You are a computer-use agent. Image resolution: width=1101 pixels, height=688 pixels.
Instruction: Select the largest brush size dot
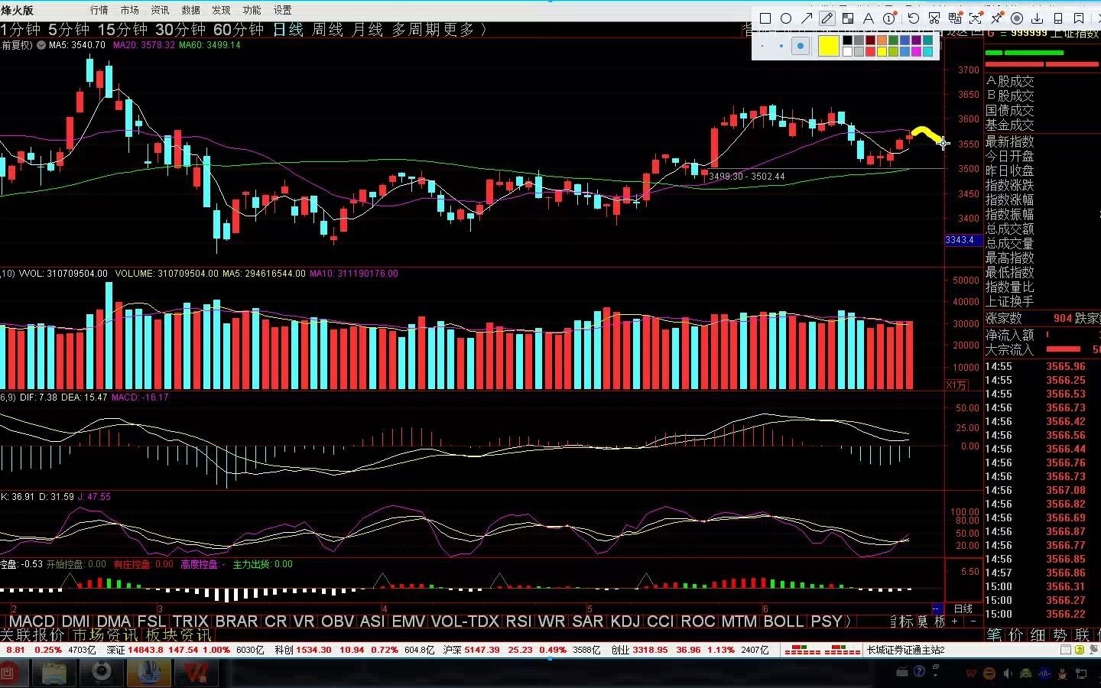[x=800, y=47]
